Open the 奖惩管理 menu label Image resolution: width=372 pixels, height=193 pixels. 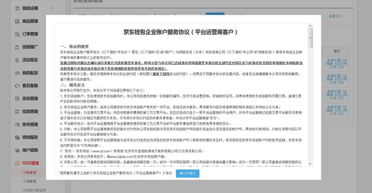tap(30, 99)
